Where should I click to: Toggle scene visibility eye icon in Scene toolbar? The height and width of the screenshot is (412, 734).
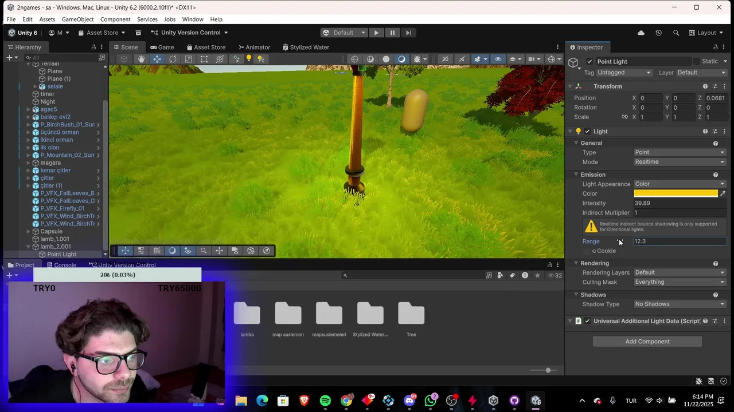(498, 59)
